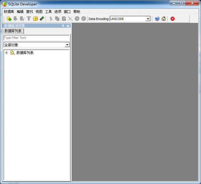Click the yellow database grid toolbar icon
This screenshot has width=201, height=184.
[35, 19]
